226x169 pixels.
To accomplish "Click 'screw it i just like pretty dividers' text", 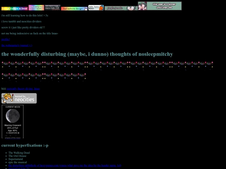I will click(23, 27).
